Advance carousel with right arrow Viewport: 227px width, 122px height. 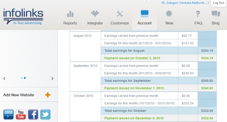(52, 79)
